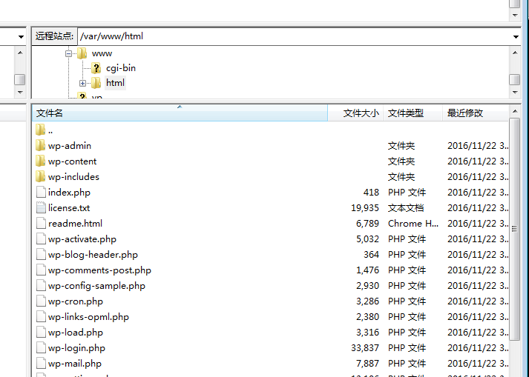Click the www folder icon in tree
The height and width of the screenshot is (377, 529).
(82, 53)
